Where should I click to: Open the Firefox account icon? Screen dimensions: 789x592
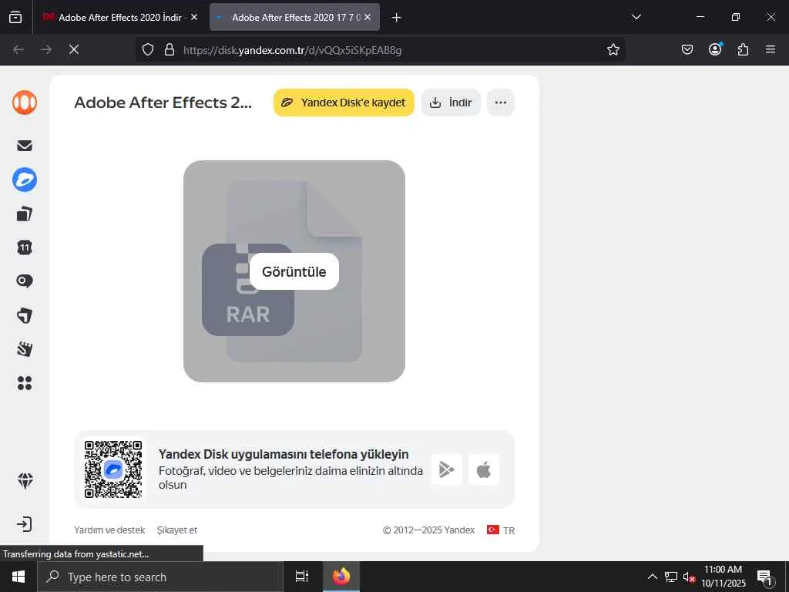point(715,49)
